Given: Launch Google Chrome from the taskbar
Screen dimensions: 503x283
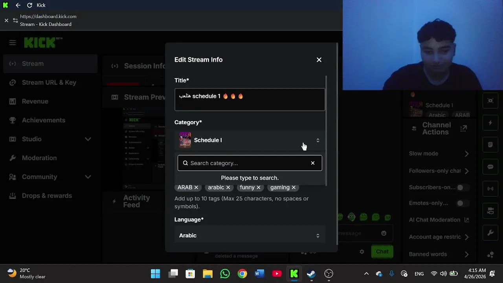Looking at the screenshot, I should coord(242,274).
